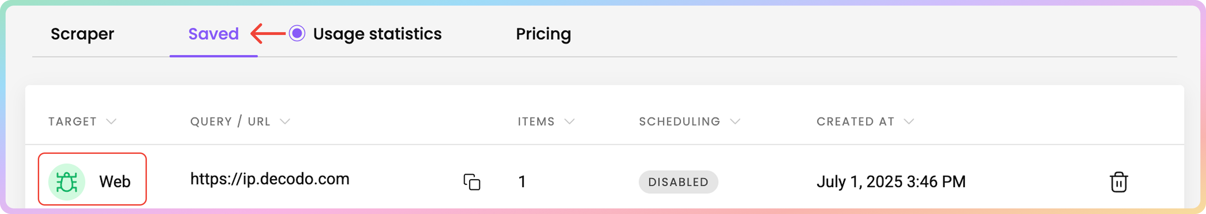Click the DISABLED scheduling badge
The height and width of the screenshot is (214, 1206).
pos(678,182)
